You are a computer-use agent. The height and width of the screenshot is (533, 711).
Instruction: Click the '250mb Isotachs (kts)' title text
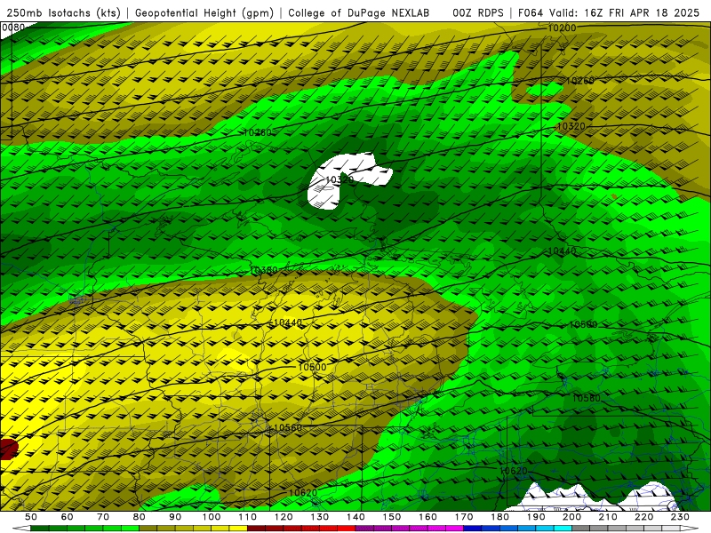(63, 13)
